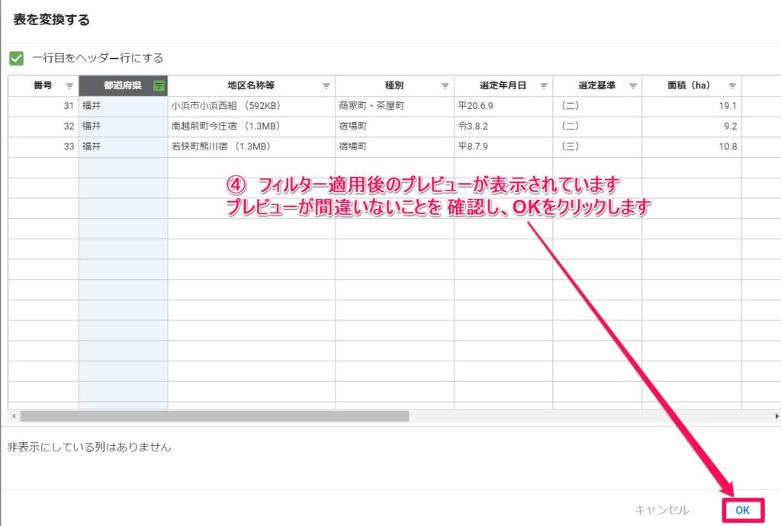
Task: Click cell 商家町・茶屋町
Action: coord(394,106)
